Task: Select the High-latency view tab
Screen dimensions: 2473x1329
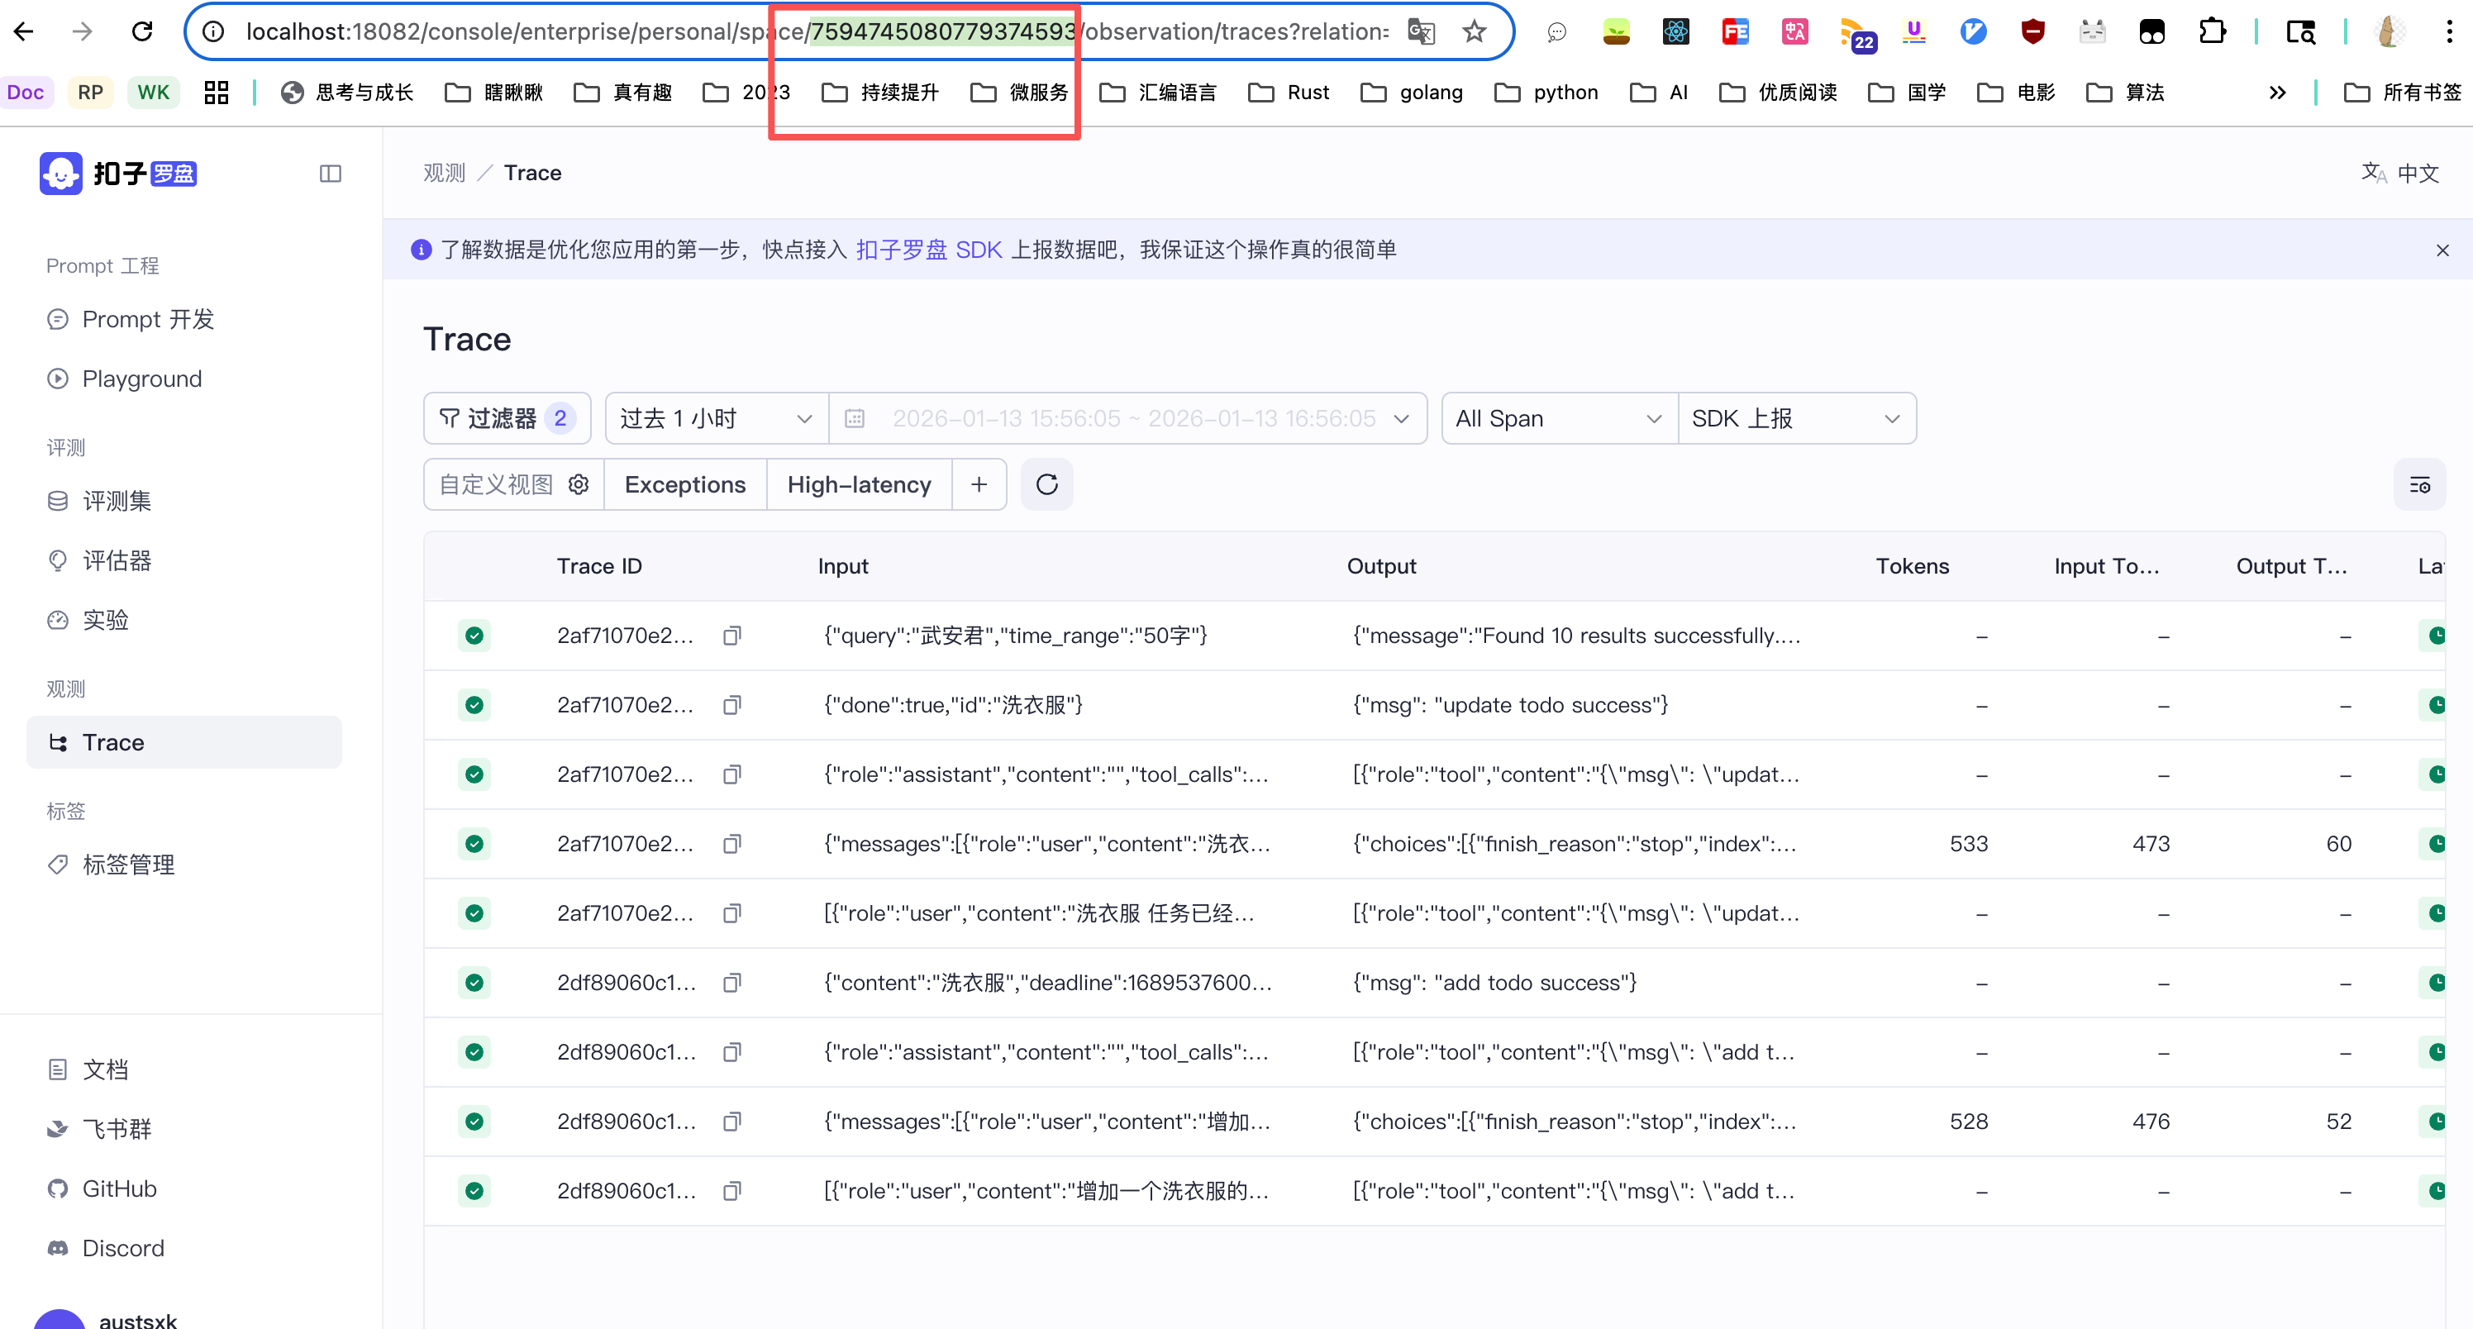Action: (858, 485)
